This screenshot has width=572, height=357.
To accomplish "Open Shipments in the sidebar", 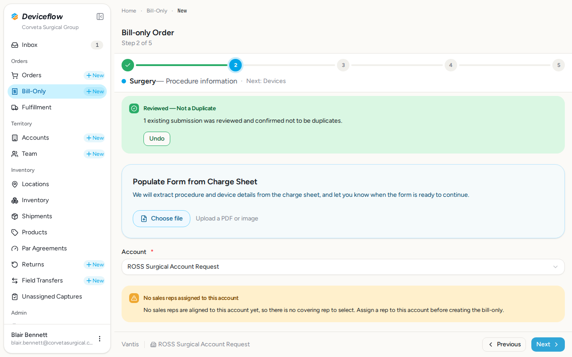I will 57,216.
